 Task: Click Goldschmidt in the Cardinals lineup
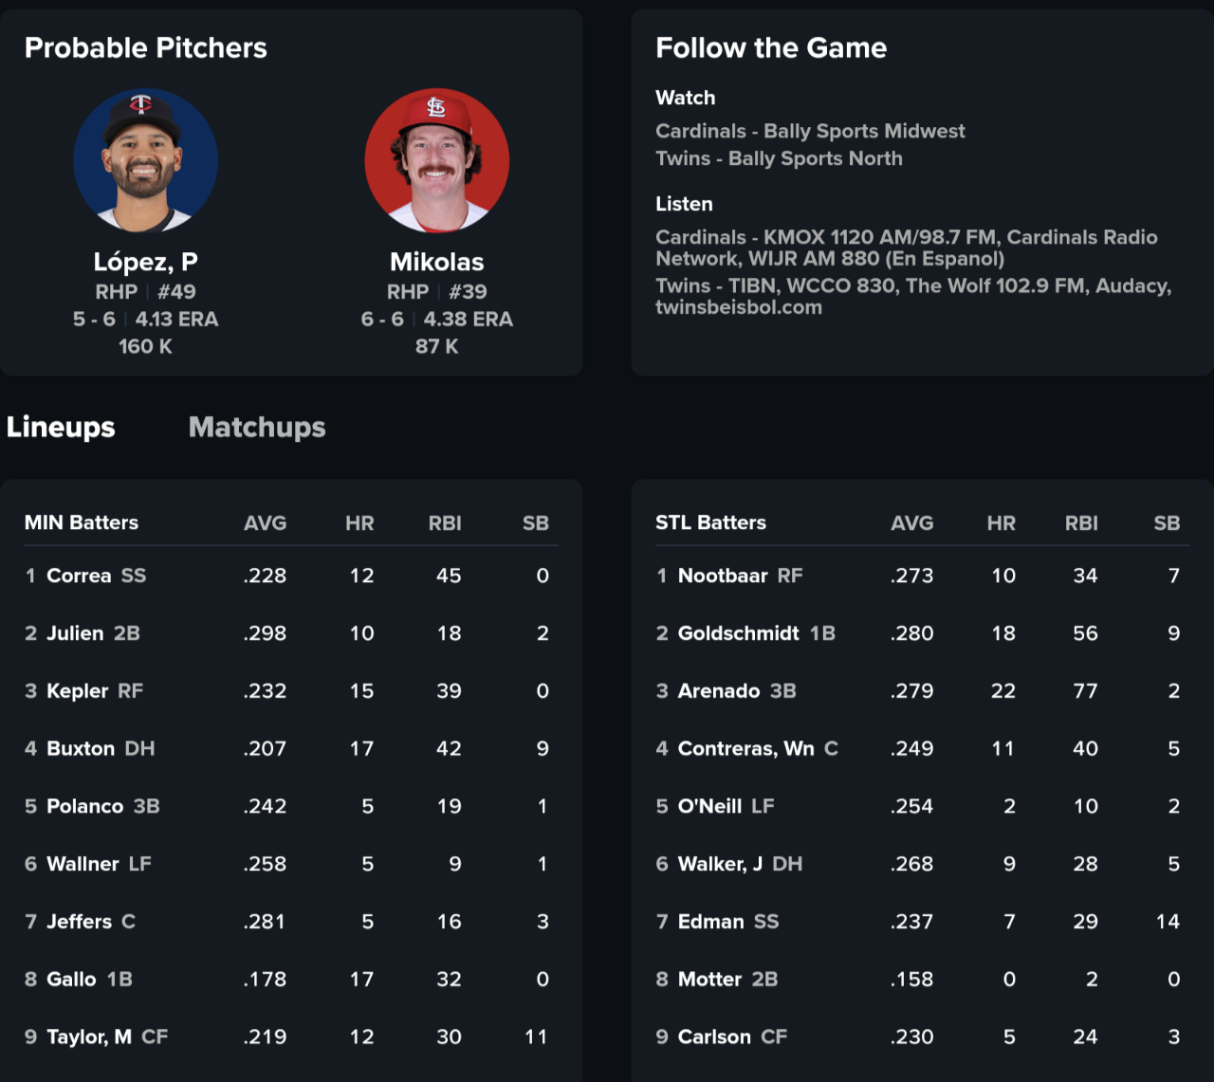click(739, 633)
